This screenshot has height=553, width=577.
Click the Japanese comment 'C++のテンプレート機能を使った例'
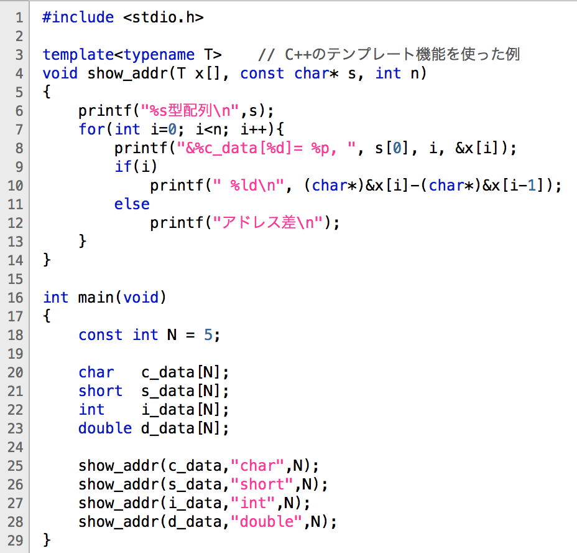402,54
